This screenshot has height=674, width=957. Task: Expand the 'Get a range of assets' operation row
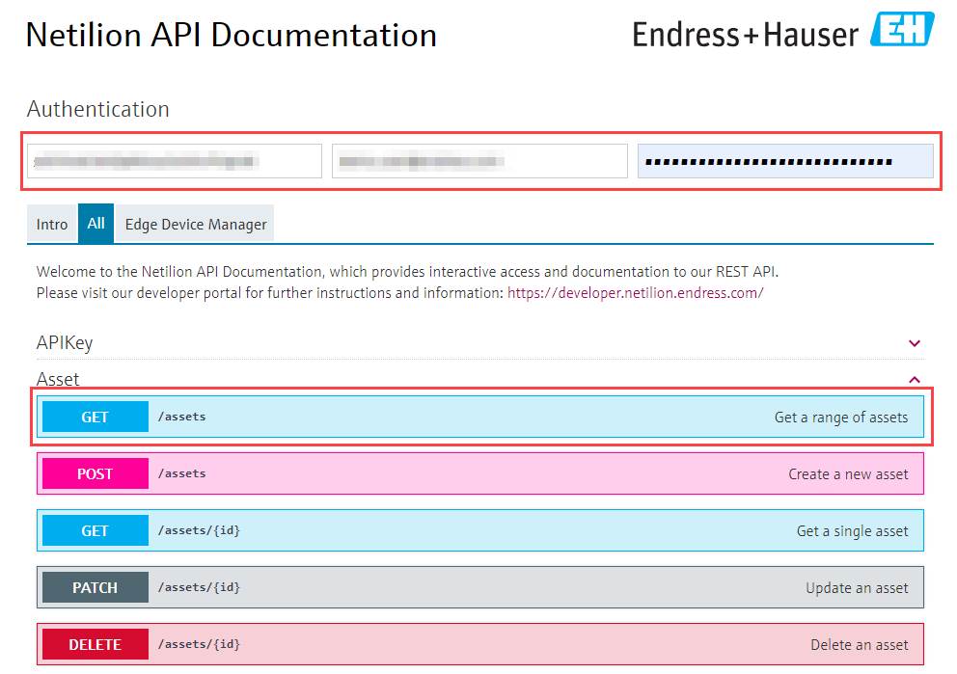point(482,417)
